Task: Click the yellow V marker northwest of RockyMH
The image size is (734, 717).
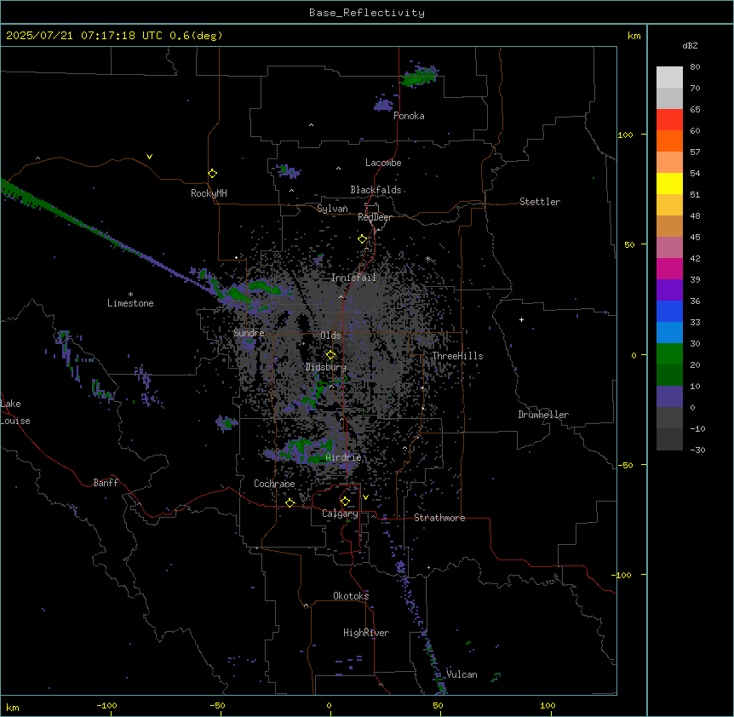Action: [x=149, y=157]
